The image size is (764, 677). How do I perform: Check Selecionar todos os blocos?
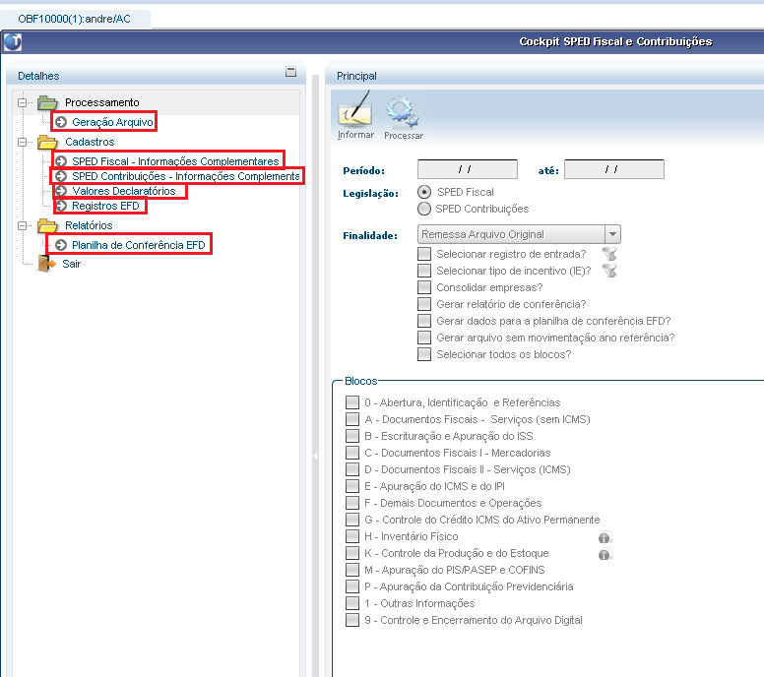pos(424,354)
